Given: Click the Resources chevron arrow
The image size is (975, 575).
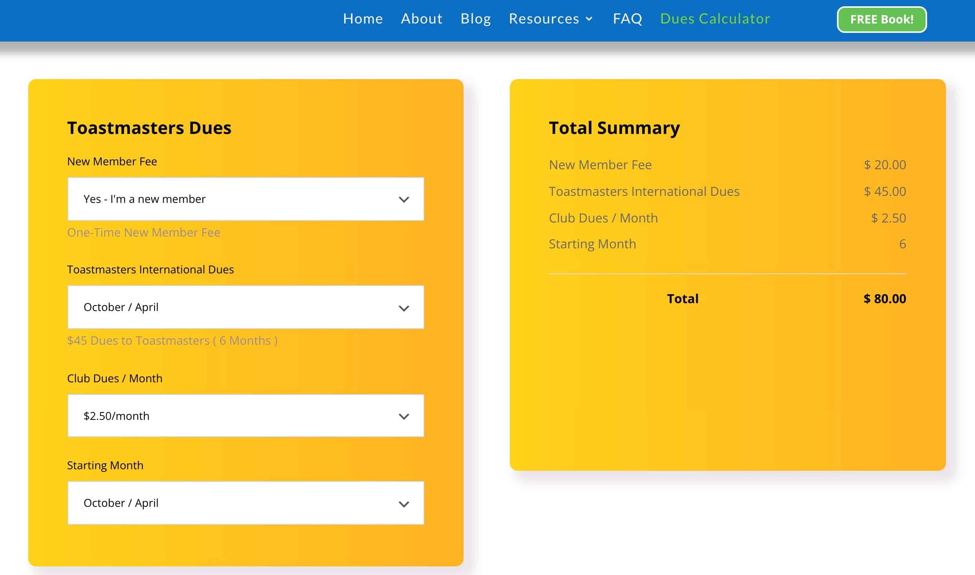Looking at the screenshot, I should [x=589, y=19].
